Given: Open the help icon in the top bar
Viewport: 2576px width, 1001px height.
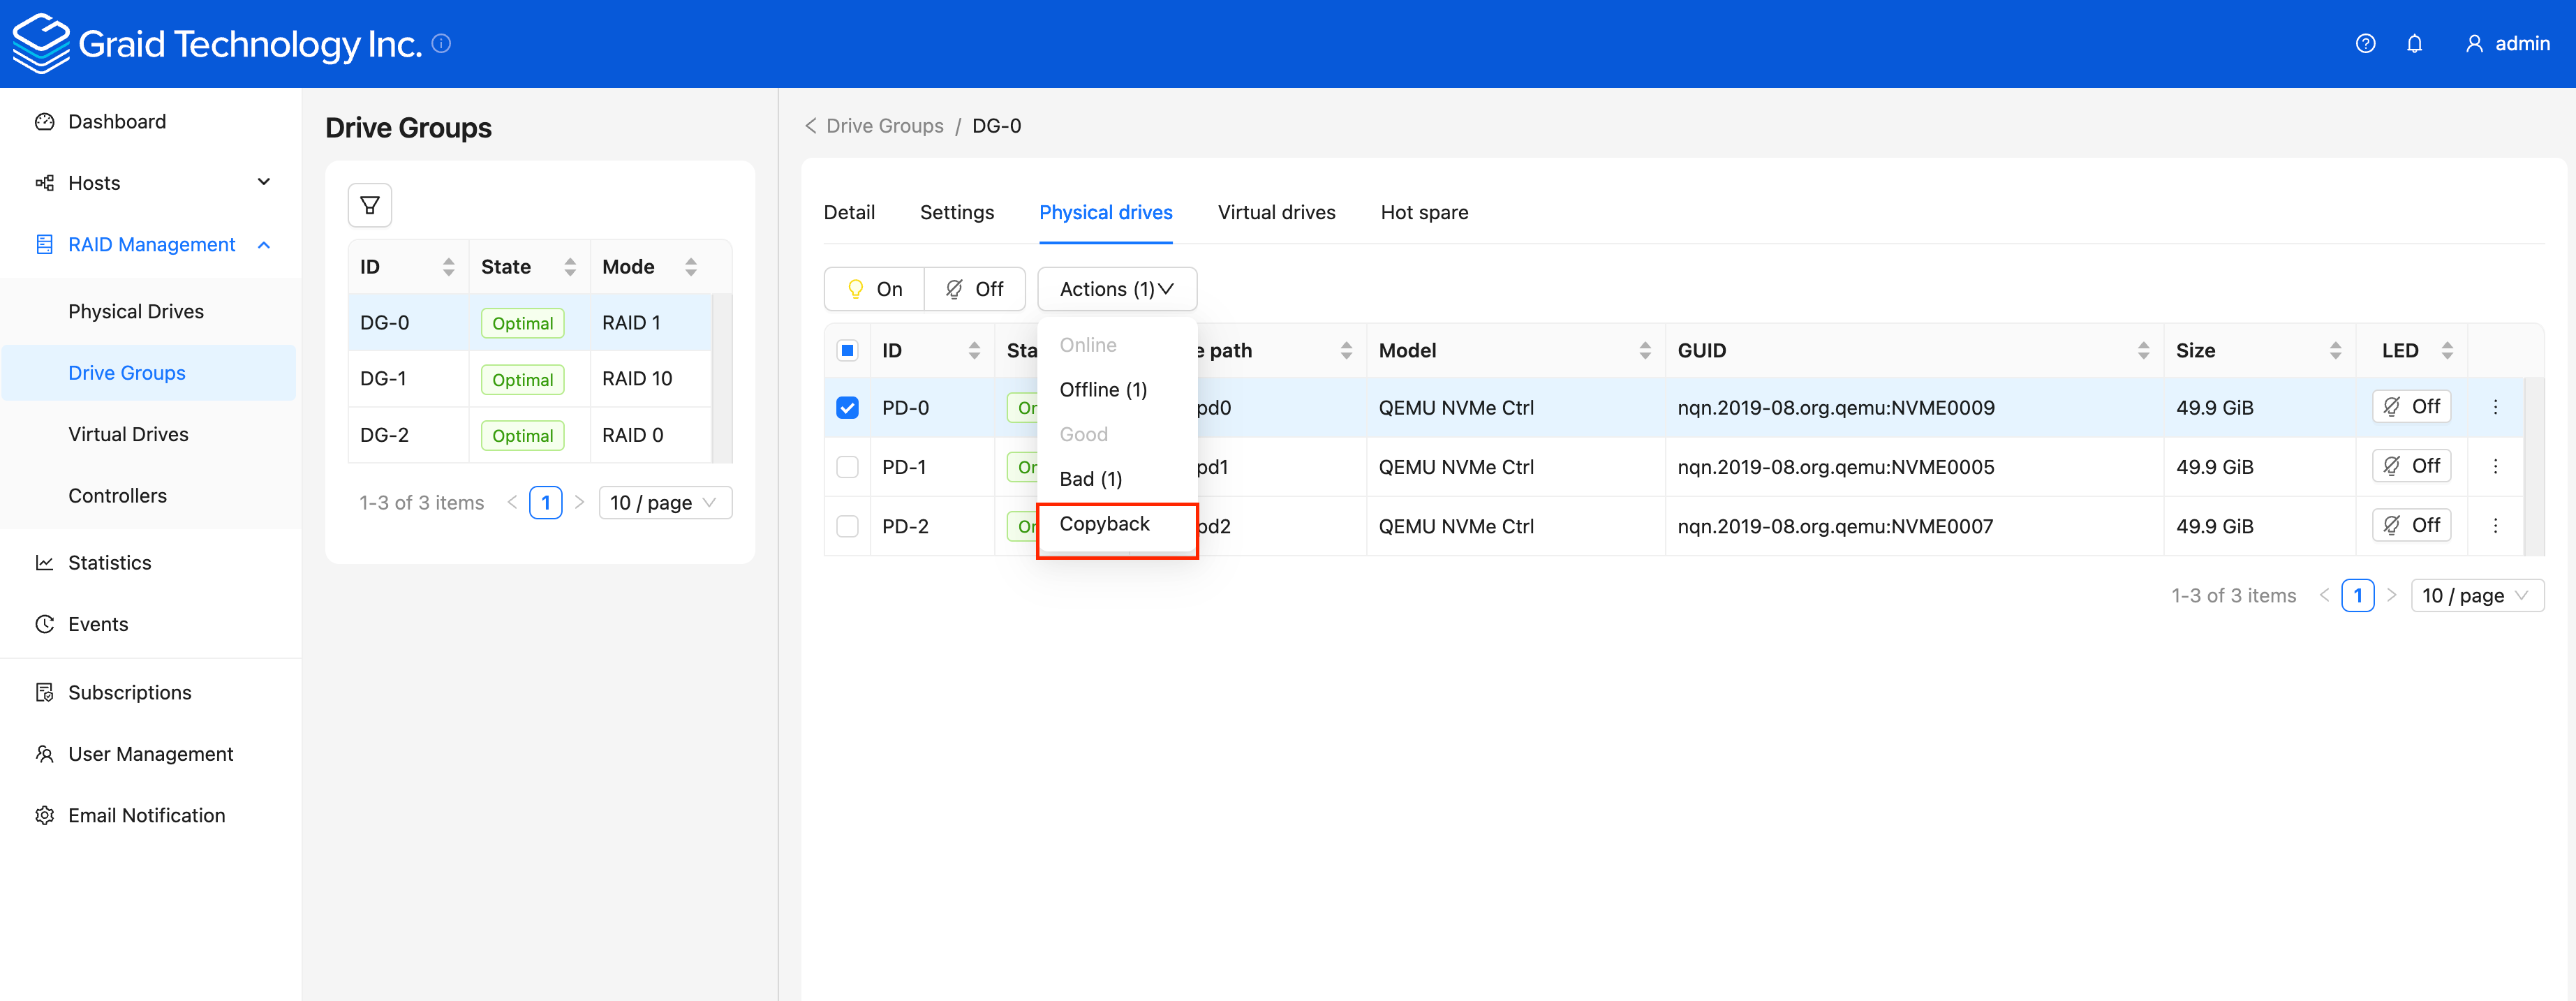Looking at the screenshot, I should (x=2365, y=43).
